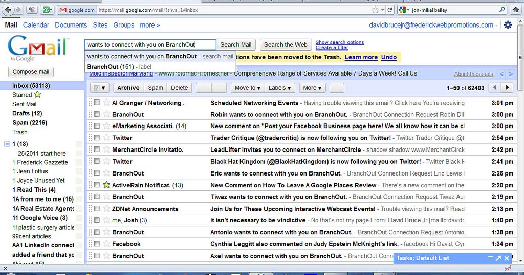Click the Search the Web button
The image size is (524, 275).
[x=286, y=45]
